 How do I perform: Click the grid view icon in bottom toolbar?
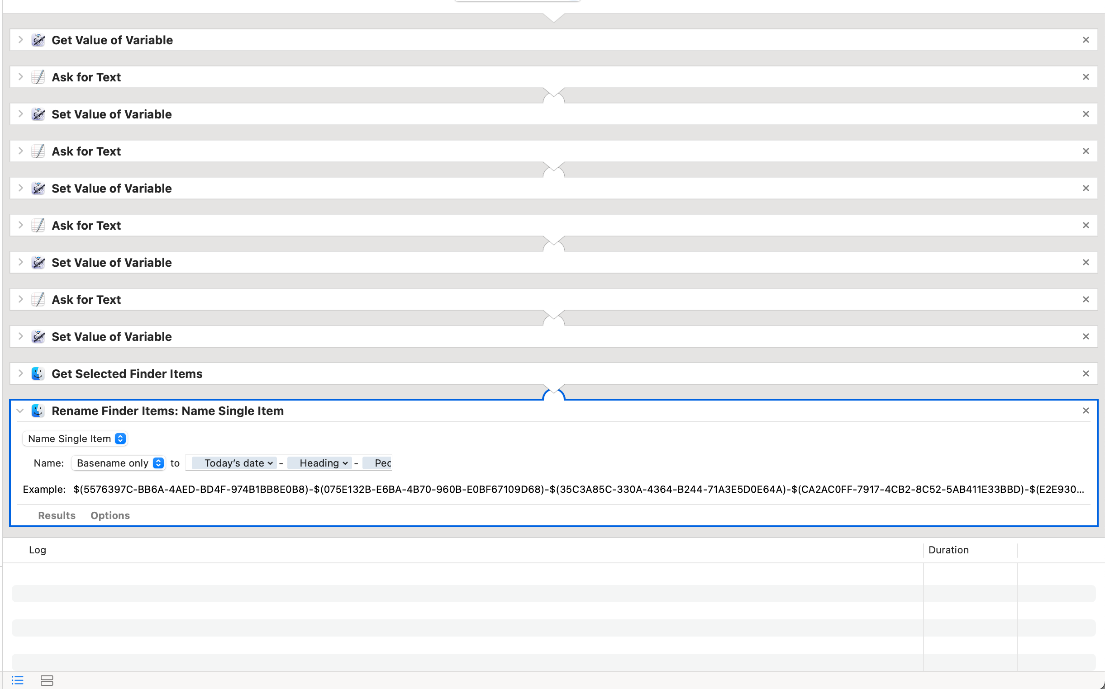pos(46,680)
